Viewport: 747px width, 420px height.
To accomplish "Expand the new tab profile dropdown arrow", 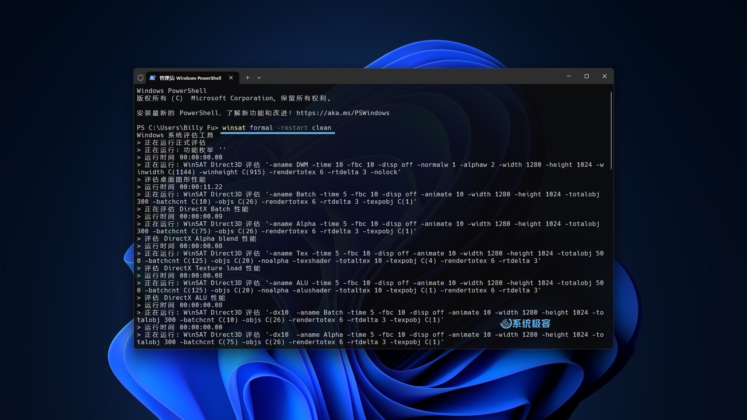I will pos(259,78).
